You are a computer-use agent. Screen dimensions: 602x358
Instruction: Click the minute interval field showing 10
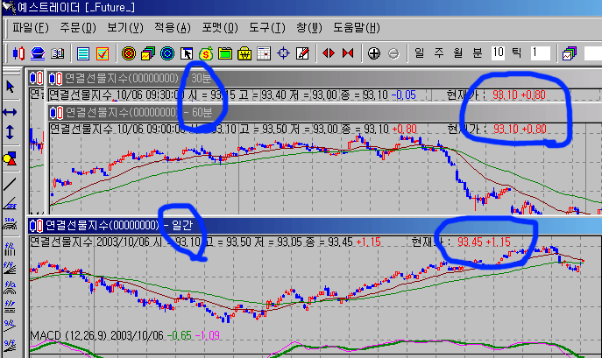click(498, 53)
